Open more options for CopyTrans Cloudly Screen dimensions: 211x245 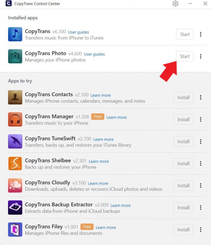pos(201,185)
